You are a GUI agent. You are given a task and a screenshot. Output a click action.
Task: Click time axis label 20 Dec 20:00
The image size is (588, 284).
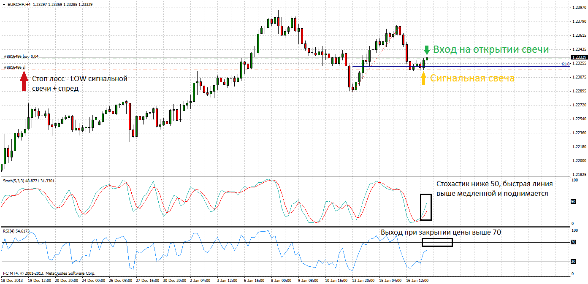pos(66,280)
